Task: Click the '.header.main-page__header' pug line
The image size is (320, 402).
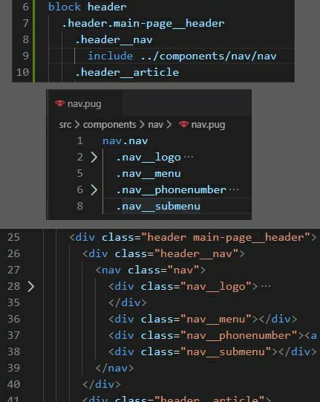Action: pos(143,24)
